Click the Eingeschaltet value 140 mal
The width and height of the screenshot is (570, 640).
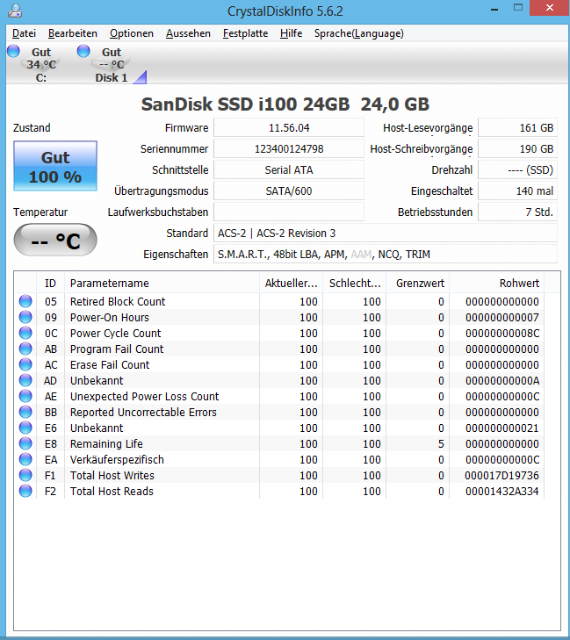[517, 191]
